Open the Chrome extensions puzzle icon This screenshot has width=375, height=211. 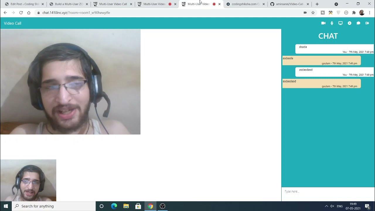click(354, 13)
